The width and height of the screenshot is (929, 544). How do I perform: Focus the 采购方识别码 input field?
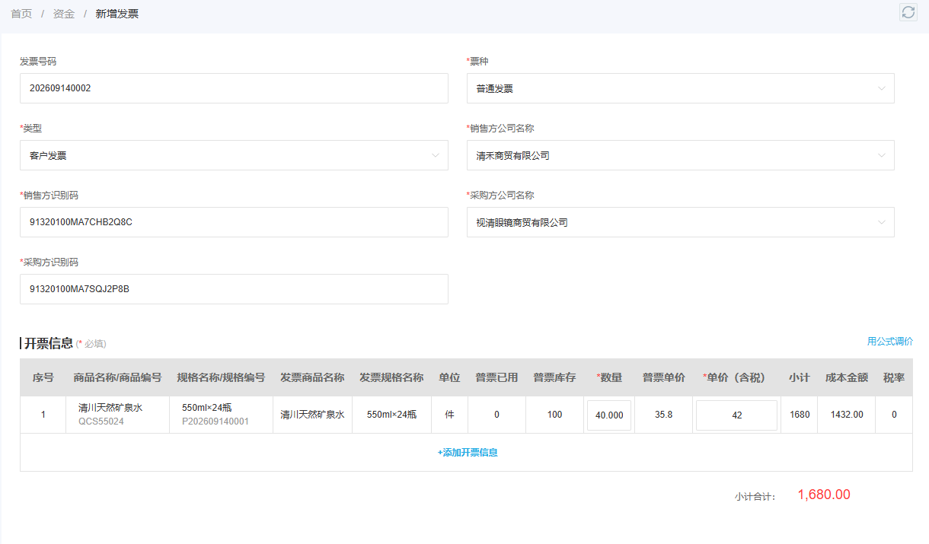[x=234, y=289]
